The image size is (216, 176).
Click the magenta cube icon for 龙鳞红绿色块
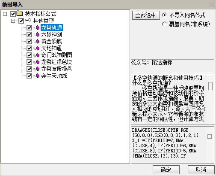[38, 62]
